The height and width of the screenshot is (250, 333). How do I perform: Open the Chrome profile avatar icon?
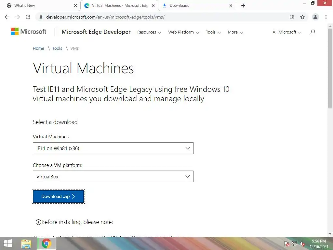[x=315, y=17]
